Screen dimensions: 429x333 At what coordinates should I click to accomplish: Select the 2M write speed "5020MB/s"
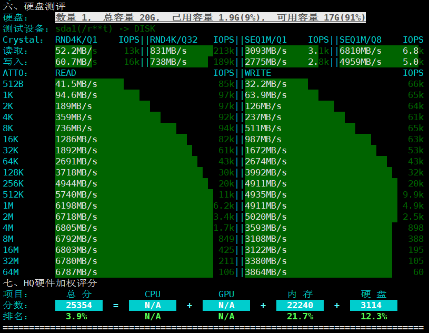click(x=266, y=217)
